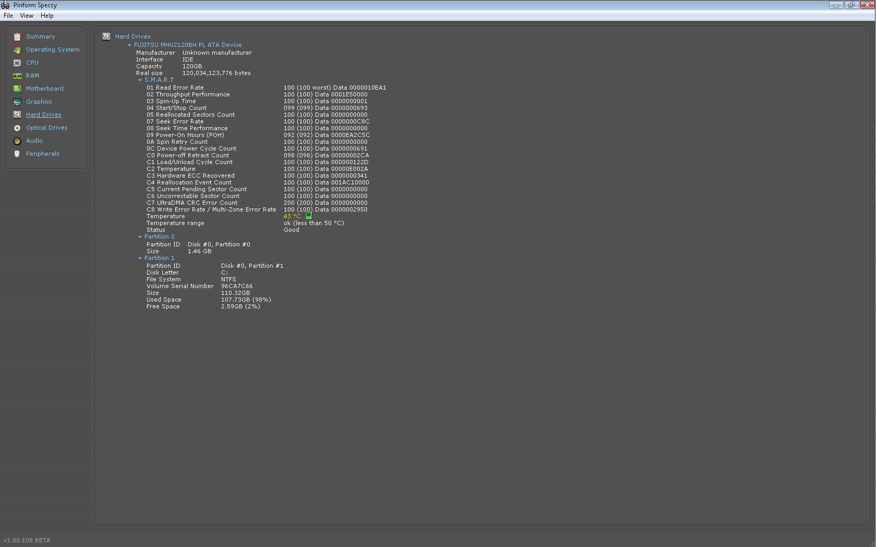876x547 pixels.
Task: Select the 05 Reallocated Sectors Count row
Action: [257, 115]
